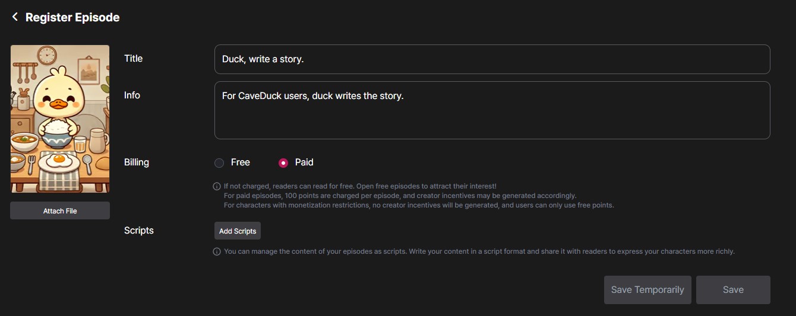The image size is (796, 316).
Task: Click the 'If not charged, readers can read' note
Action: (360, 186)
